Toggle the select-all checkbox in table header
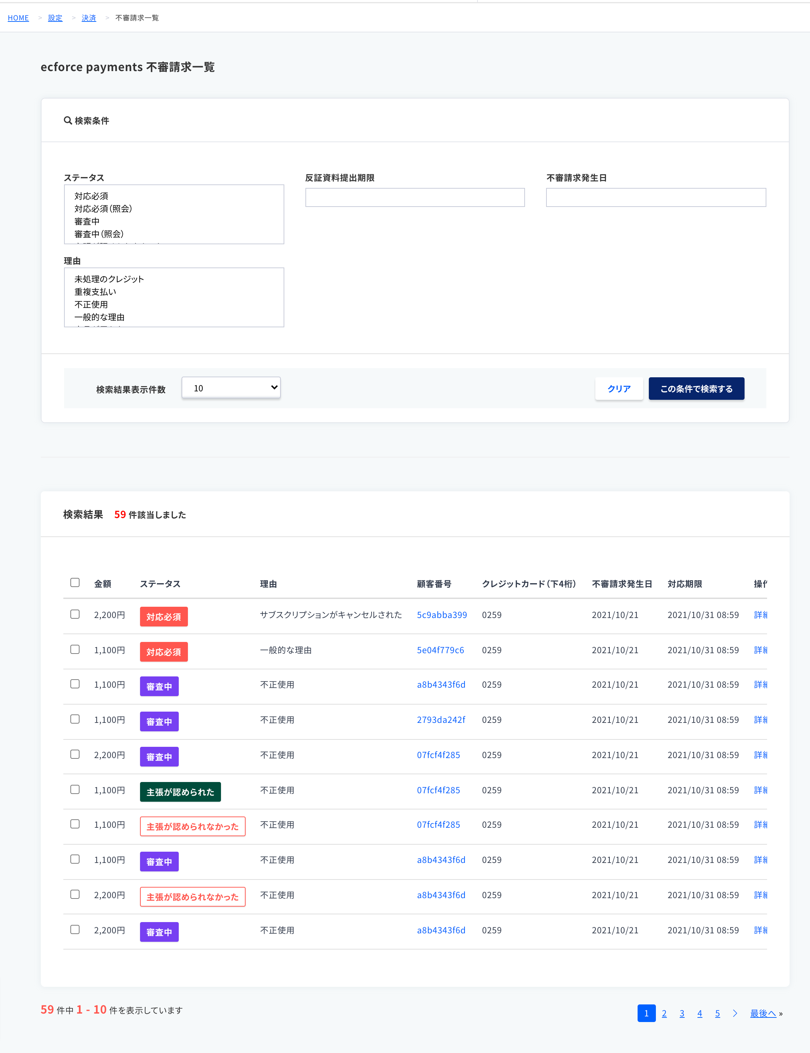 click(75, 582)
